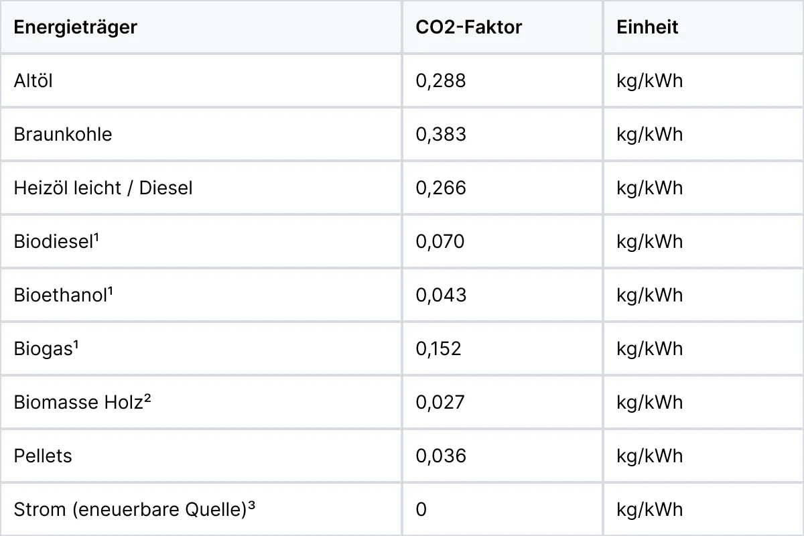The width and height of the screenshot is (804, 536).
Task: Select the 0,070 Biodiesel value
Action: (x=440, y=241)
